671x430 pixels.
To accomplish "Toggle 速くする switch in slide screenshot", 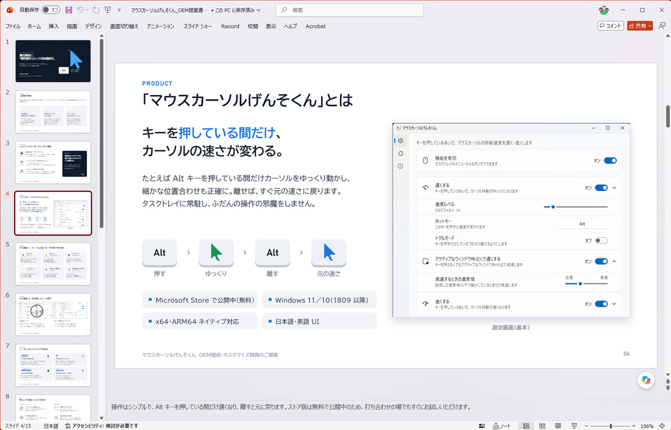I will (x=601, y=304).
